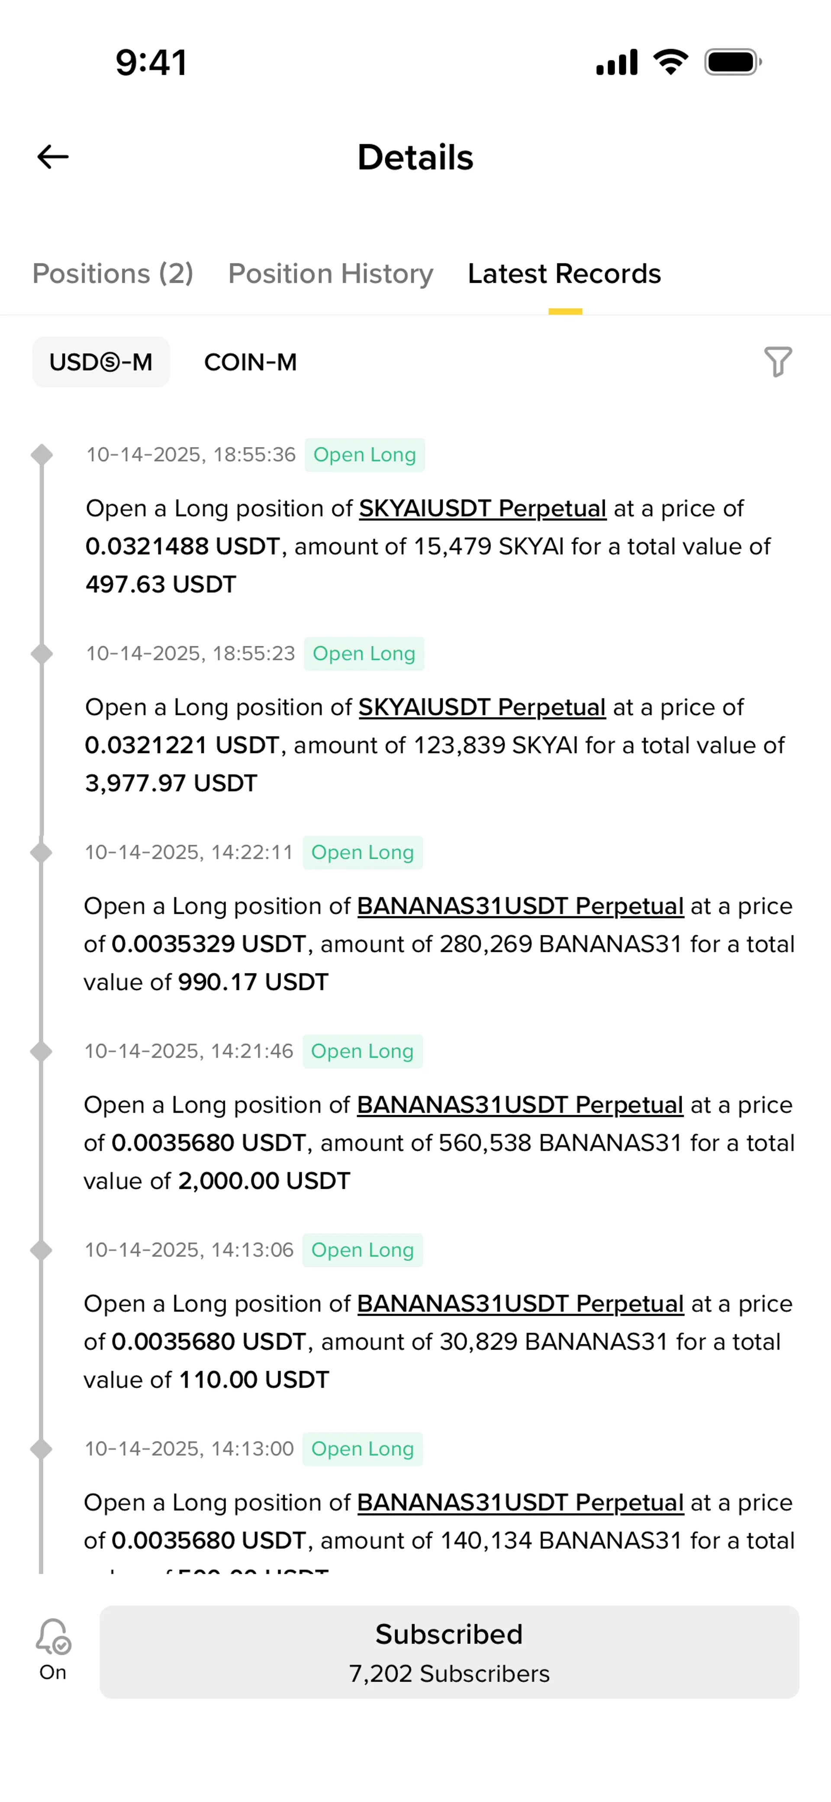Viewport: 831px width, 1802px height.
Task: Tap the Wi-Fi status icon
Action: (x=671, y=62)
